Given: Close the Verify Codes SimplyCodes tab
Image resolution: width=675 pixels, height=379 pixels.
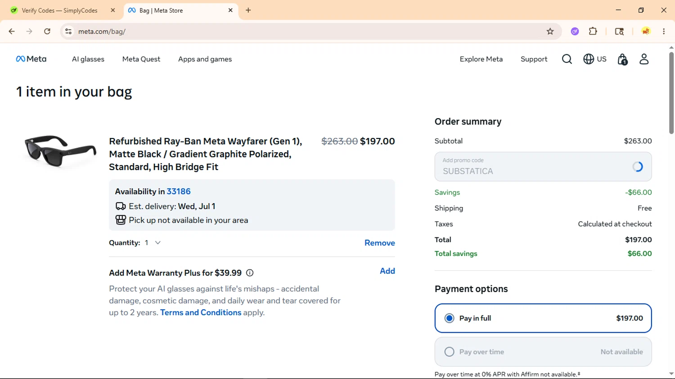Looking at the screenshot, I should [x=113, y=10].
